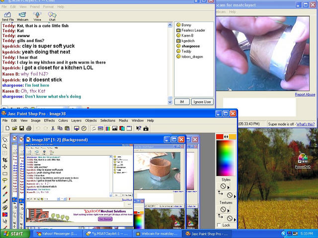Click the Copy icon in Paint Shop Pro toolbar
This screenshot has height=238, width=318.
tap(60, 128)
